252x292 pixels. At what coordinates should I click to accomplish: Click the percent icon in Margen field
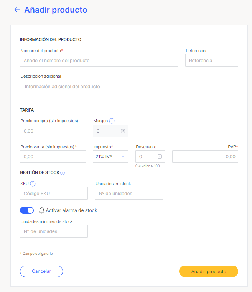pos(123,131)
